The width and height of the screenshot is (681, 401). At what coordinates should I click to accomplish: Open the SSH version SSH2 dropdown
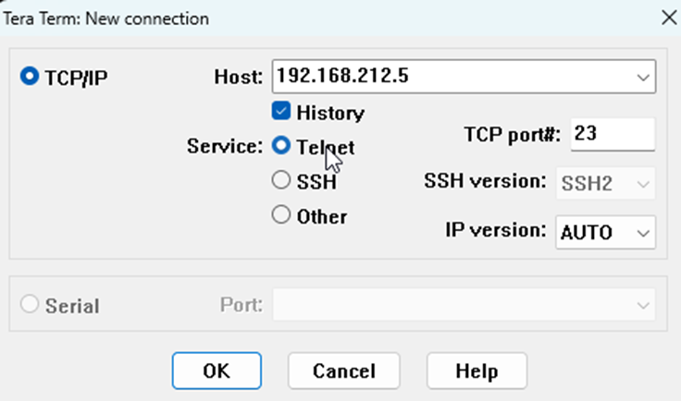tap(605, 183)
